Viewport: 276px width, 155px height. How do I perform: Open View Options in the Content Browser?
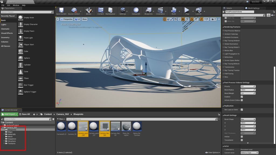(213, 153)
